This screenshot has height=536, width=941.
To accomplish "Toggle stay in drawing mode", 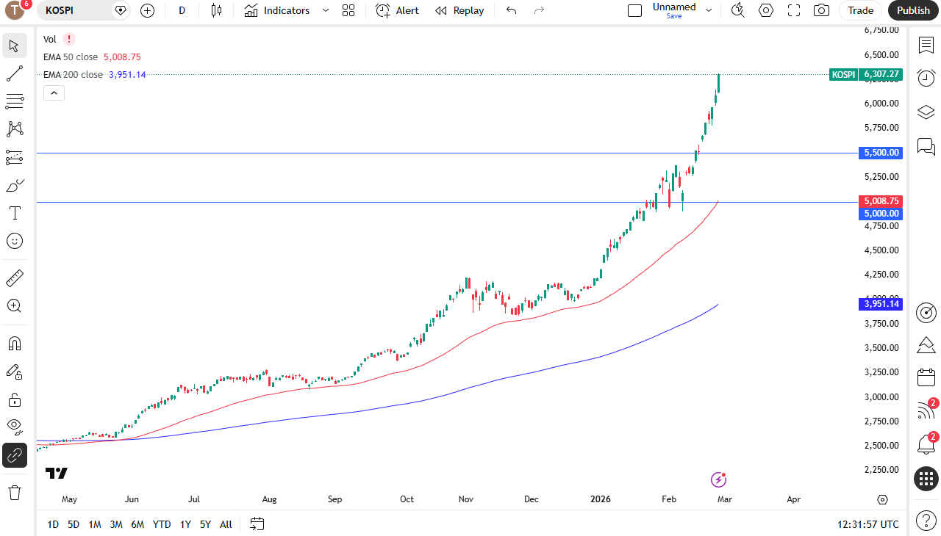I will [15, 372].
